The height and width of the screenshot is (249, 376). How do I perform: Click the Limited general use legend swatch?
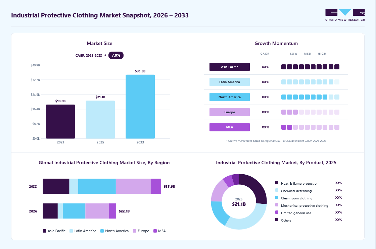point(277,212)
